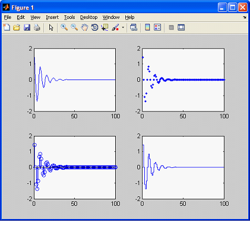Viewport: 250px width, 232px height.
Task: Show plot tools and dock figure
Action: pos(181,27)
